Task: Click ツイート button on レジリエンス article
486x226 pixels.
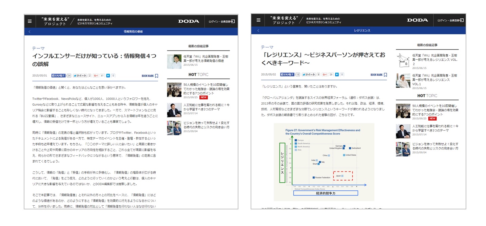Action: (x=309, y=75)
